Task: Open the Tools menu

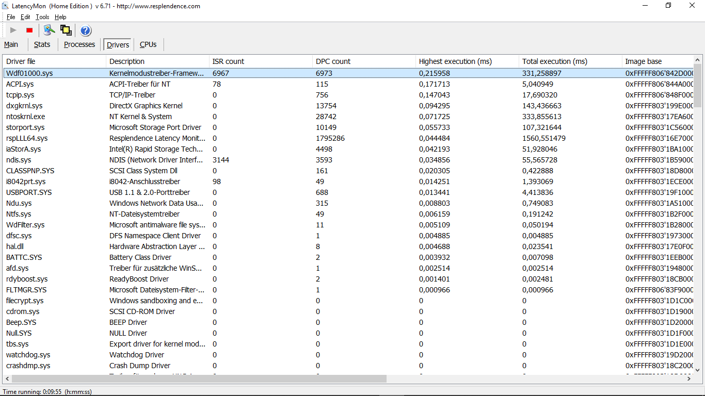Action: [42, 17]
